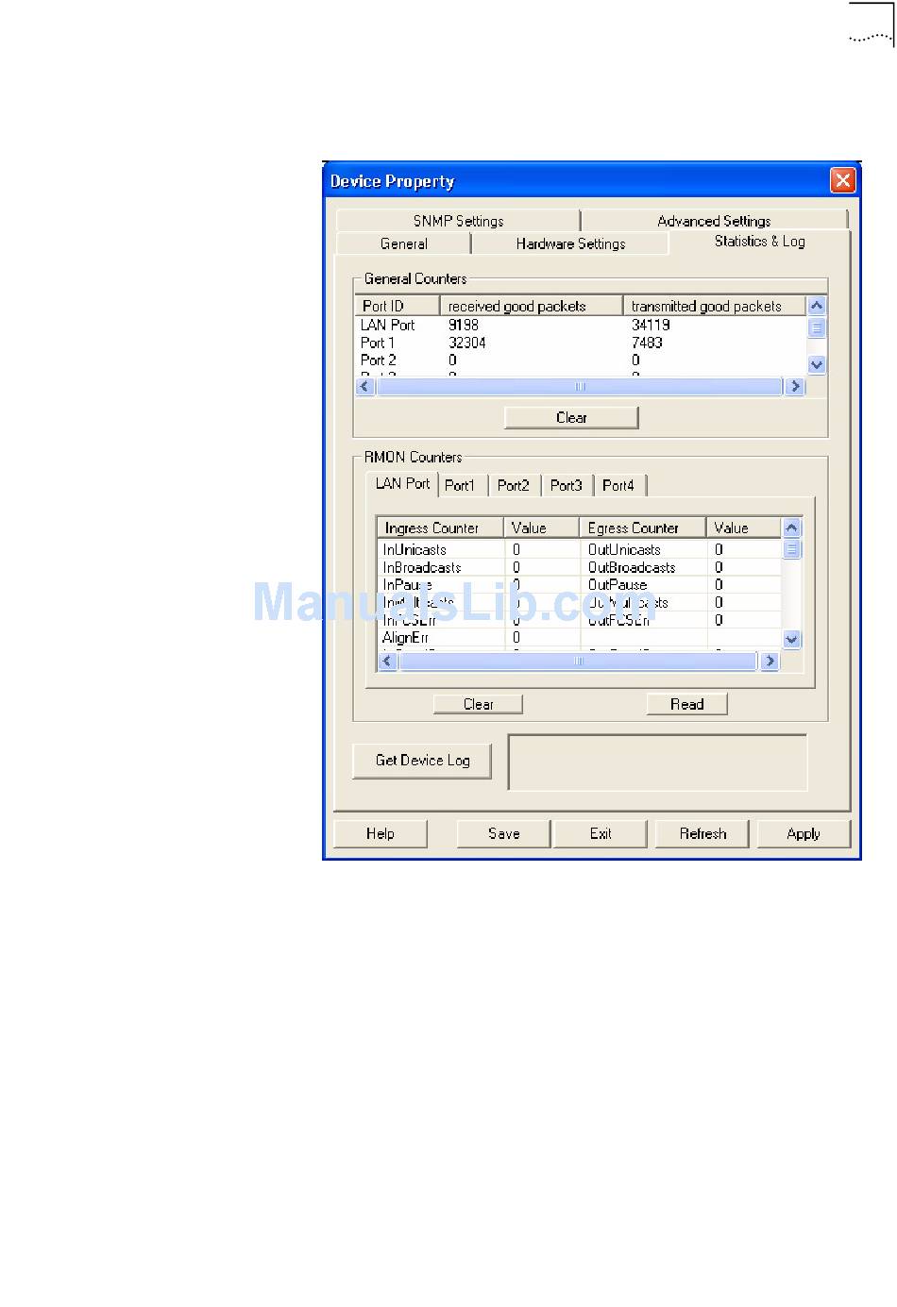Image resolution: width=897 pixels, height=1307 pixels.
Task: Open Help for Device Property
Action: [x=381, y=834]
